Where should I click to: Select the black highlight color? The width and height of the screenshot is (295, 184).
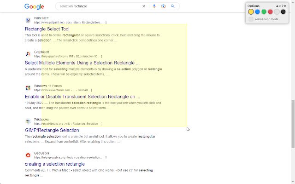tap(283, 11)
